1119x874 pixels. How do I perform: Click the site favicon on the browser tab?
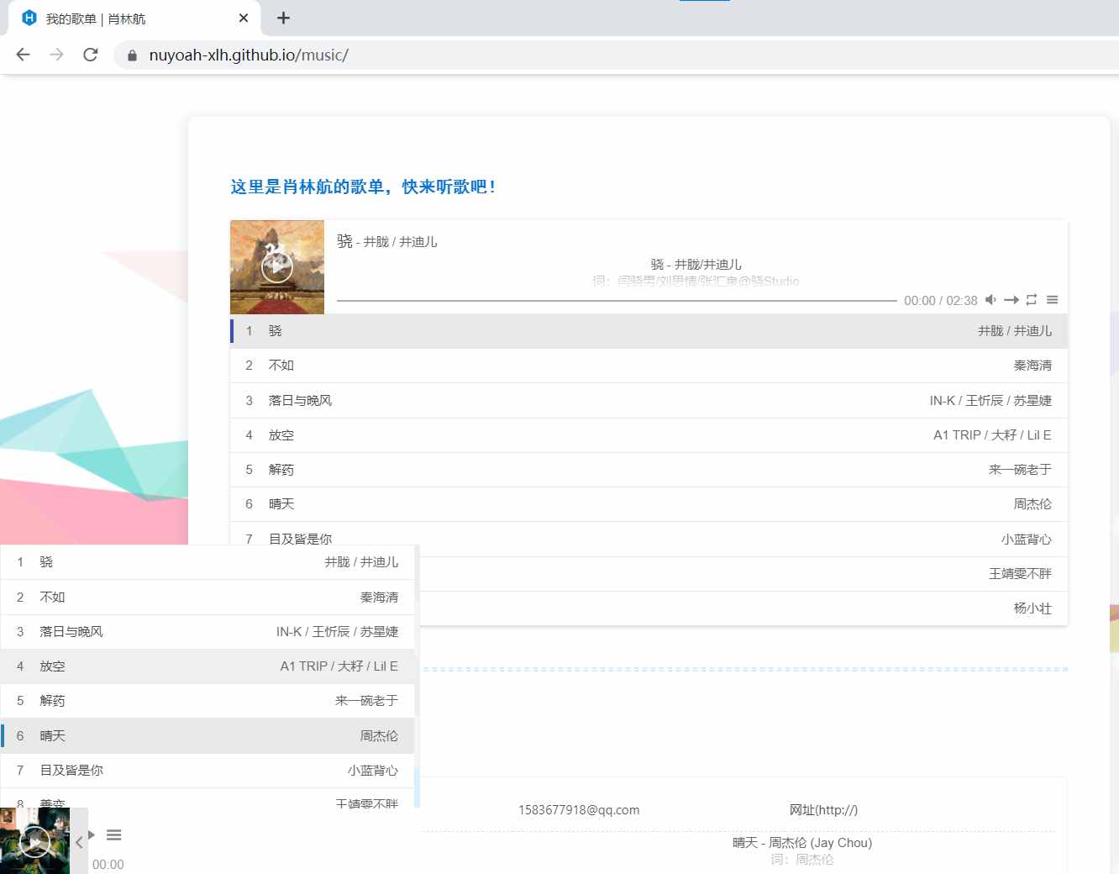tap(29, 18)
